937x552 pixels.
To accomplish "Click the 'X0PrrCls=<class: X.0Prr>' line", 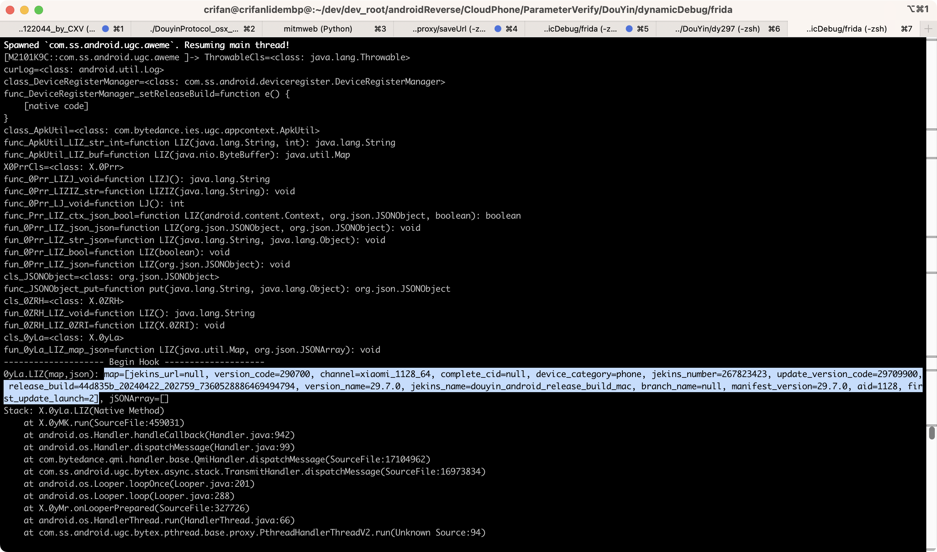I will pyautogui.click(x=63, y=167).
